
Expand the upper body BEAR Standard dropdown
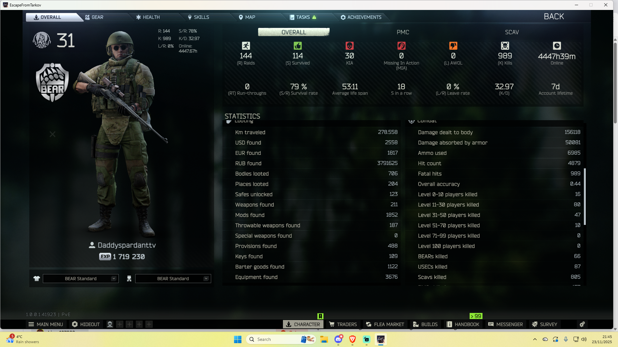(113, 279)
